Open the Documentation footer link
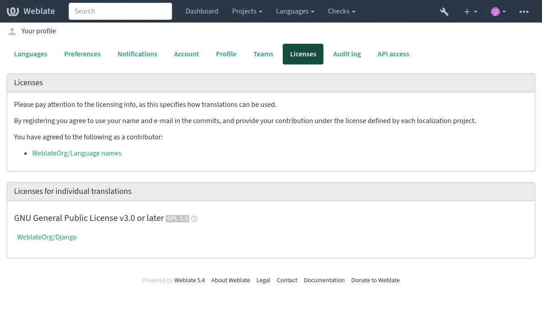 pos(324,280)
